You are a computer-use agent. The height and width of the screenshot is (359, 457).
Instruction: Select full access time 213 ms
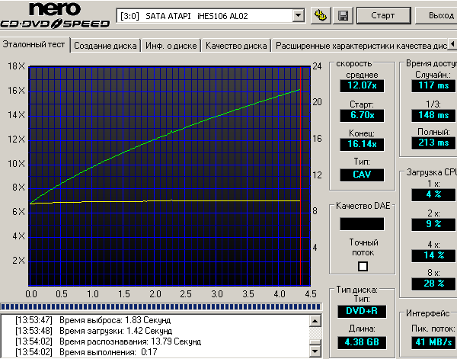[433, 143]
